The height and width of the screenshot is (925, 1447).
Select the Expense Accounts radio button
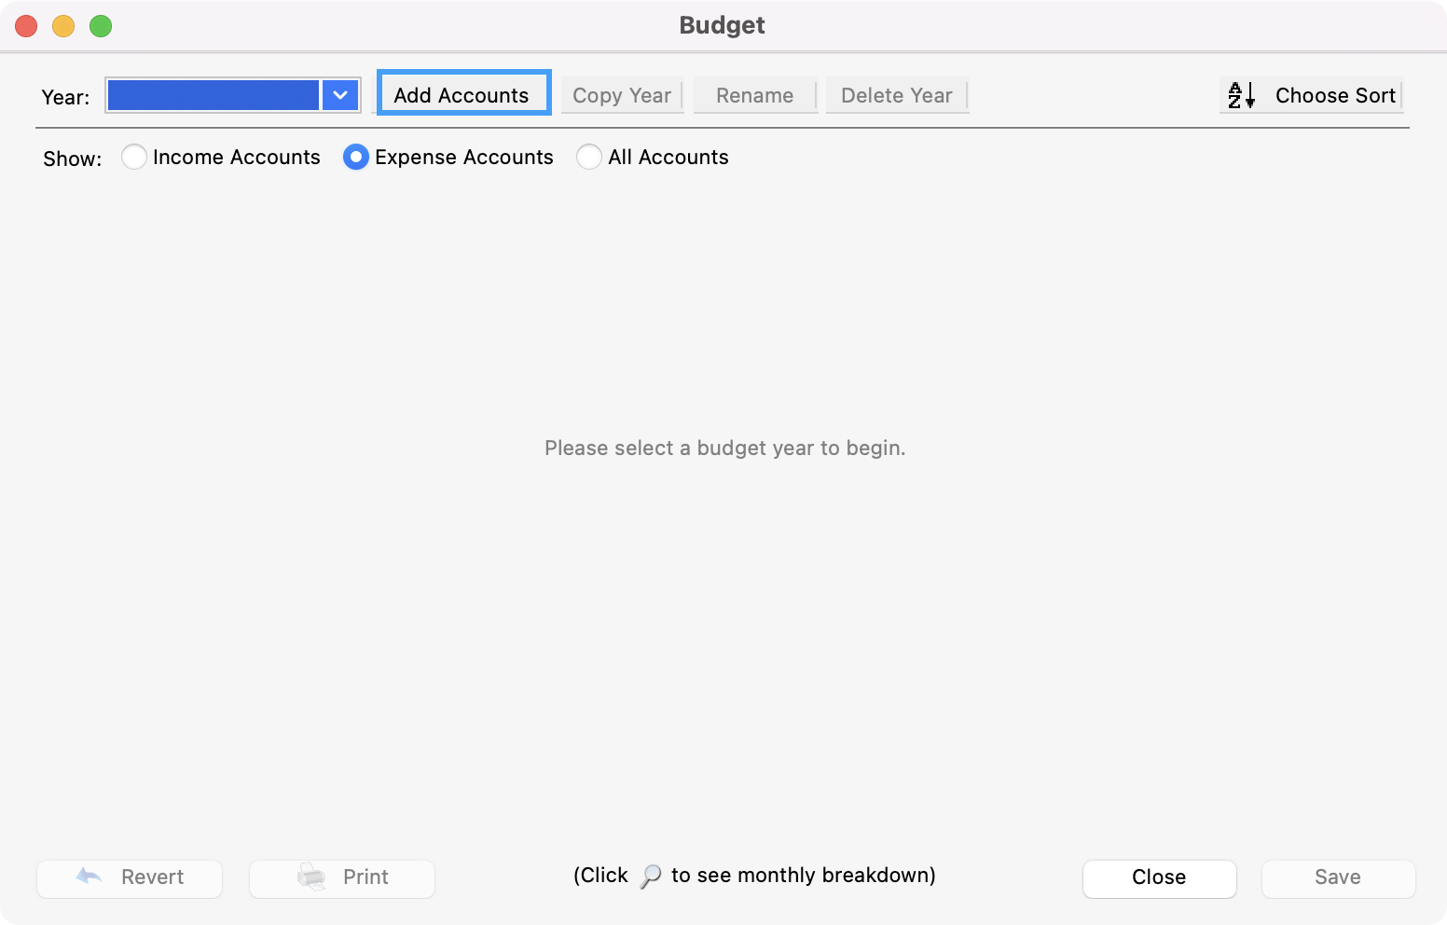(355, 158)
